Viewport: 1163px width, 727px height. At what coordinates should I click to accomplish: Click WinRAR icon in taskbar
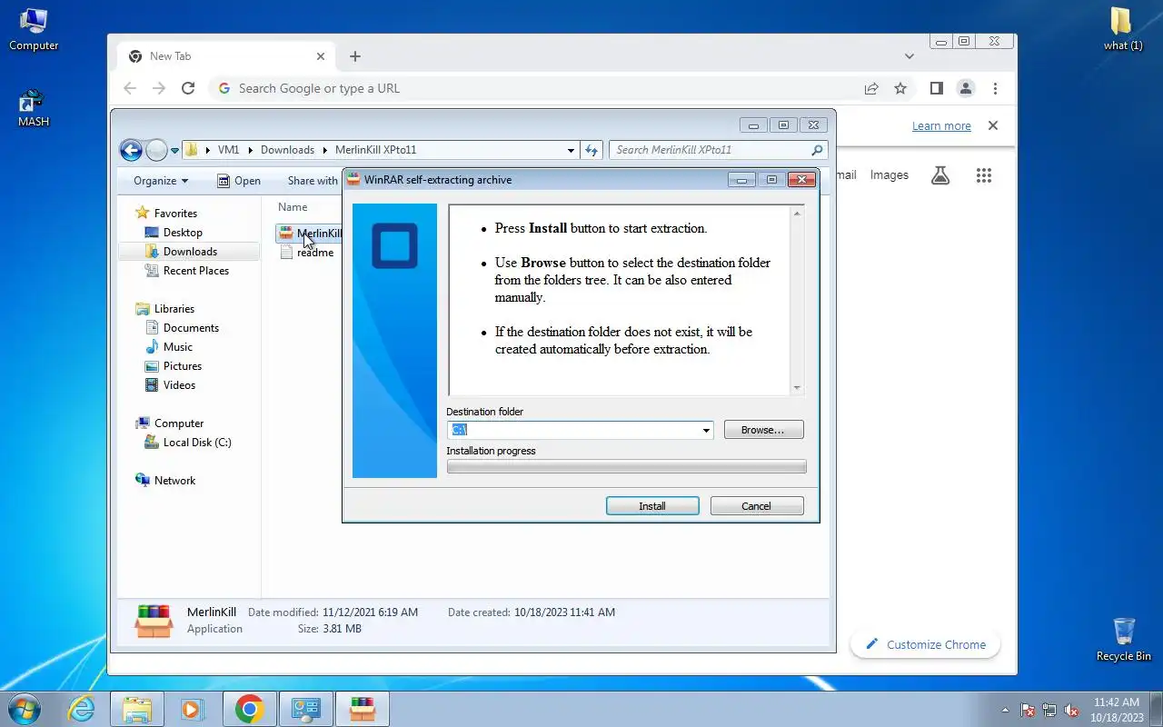coord(363,709)
